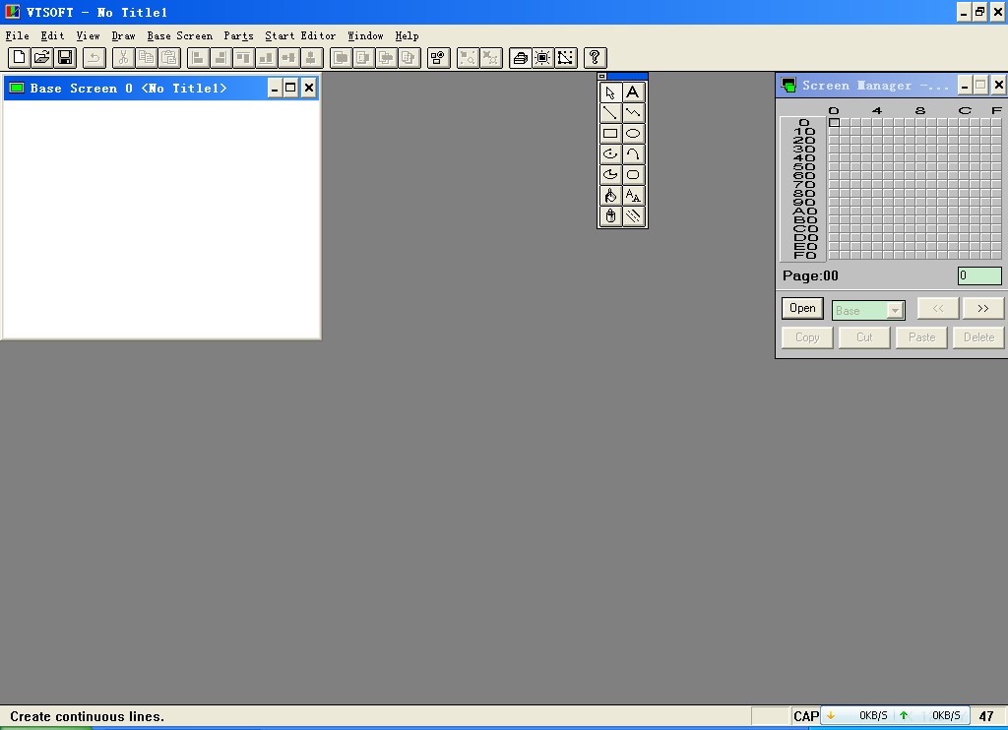The height and width of the screenshot is (730, 1008).
Task: Open the Parts menu
Action: click(x=238, y=35)
